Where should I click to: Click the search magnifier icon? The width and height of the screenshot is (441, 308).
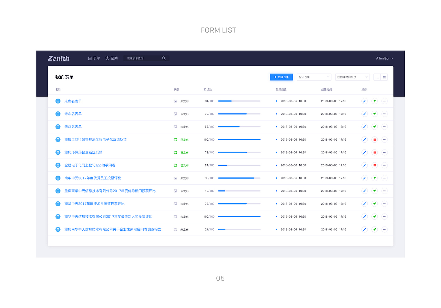click(x=164, y=58)
